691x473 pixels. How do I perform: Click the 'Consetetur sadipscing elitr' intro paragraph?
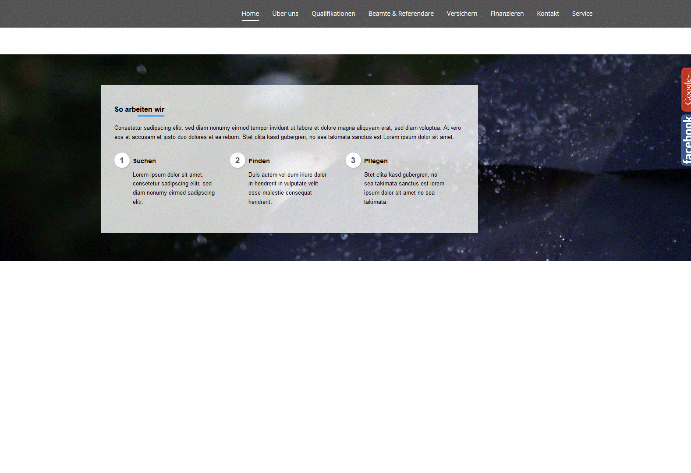coord(287,132)
